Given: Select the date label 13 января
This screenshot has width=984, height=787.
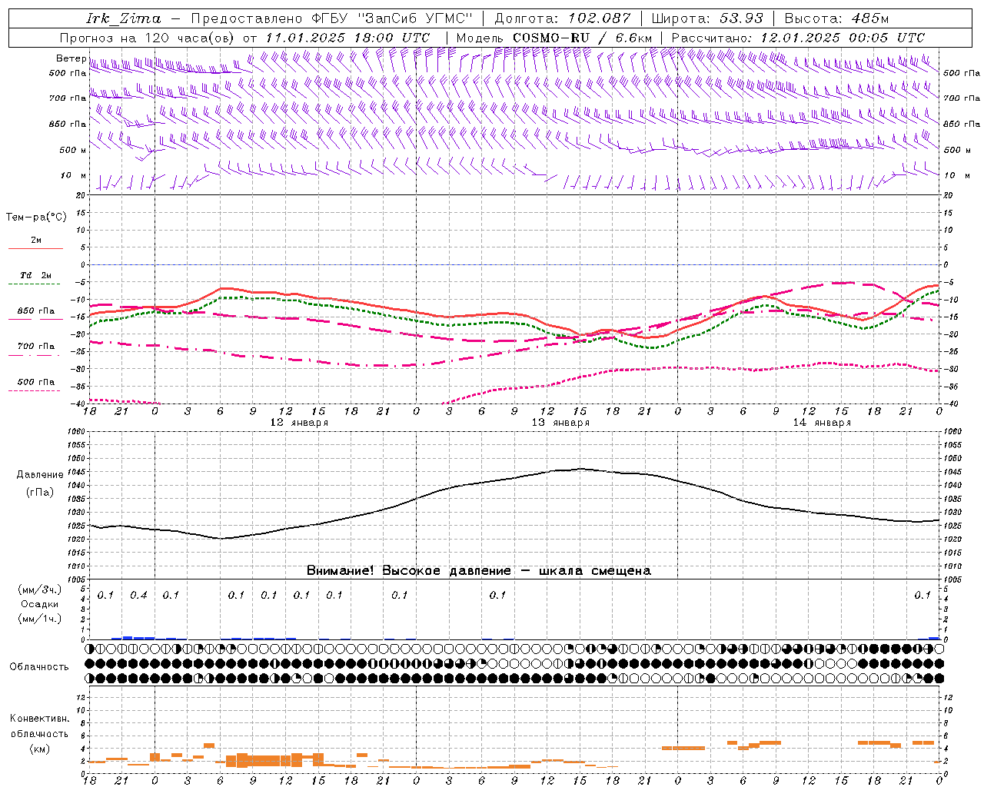Looking at the screenshot, I should click(x=560, y=423).
